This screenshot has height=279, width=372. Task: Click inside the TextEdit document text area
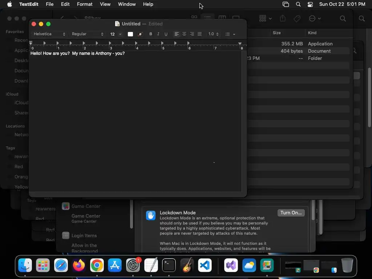pyautogui.click(x=135, y=121)
